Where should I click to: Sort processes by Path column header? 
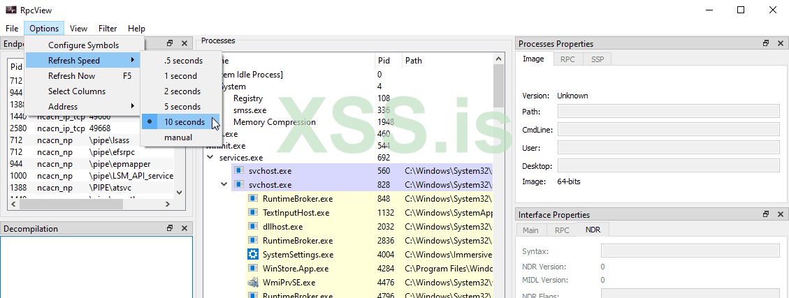pos(448,61)
